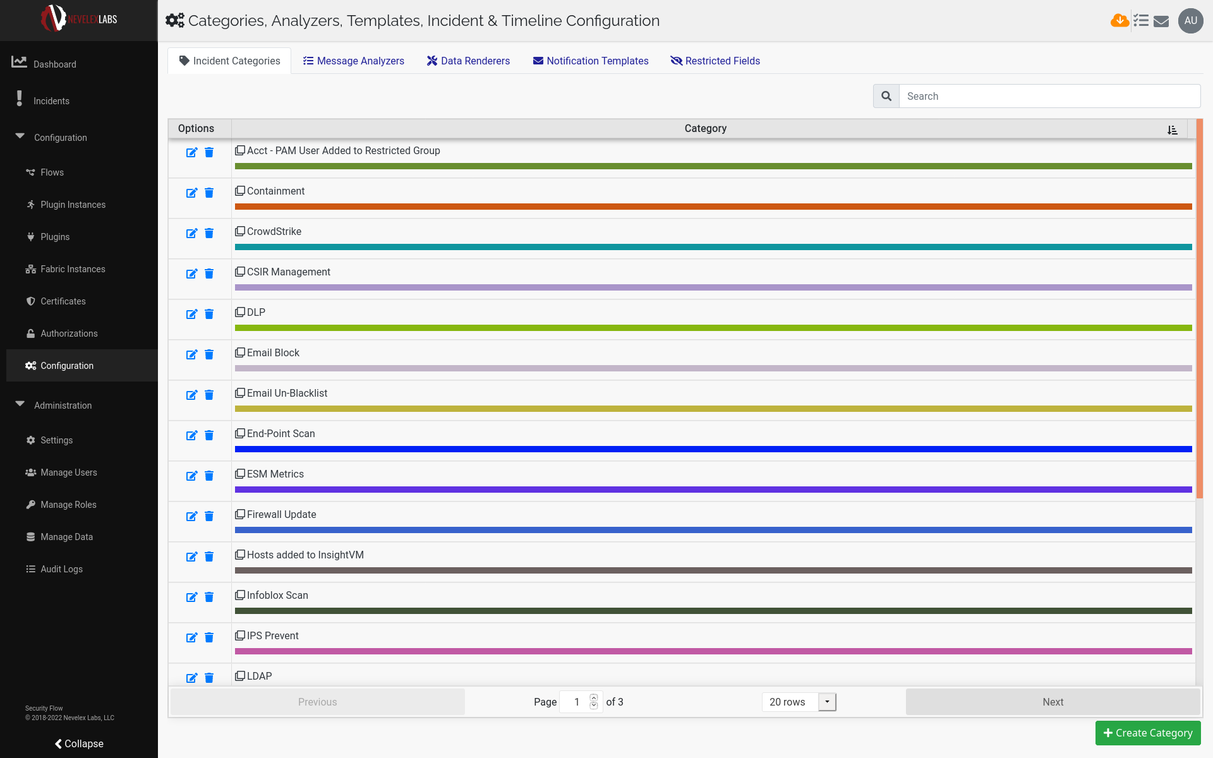The image size is (1213, 758).
Task: Click the search magnifier icon
Action: (x=886, y=96)
